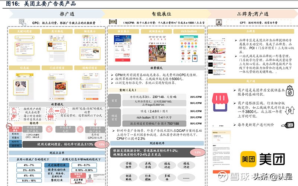This screenshot has height=186, width=298.
Task: Click the 足疗按摩行业 industry label
Action: pos(57,165)
